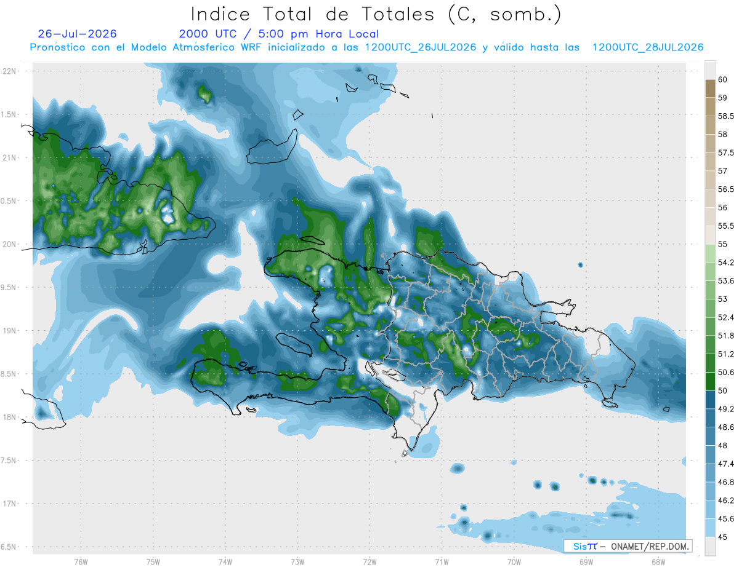Click the "72W" longitude axis label

[x=369, y=561]
